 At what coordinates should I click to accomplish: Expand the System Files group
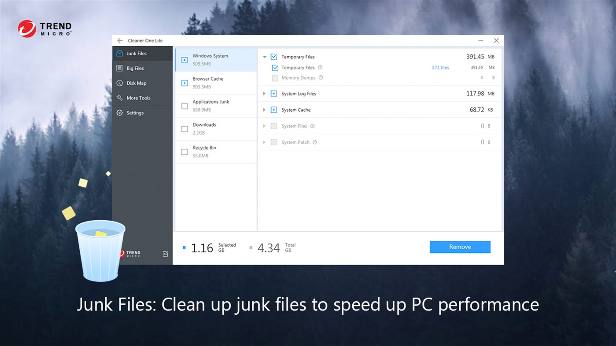click(x=264, y=126)
